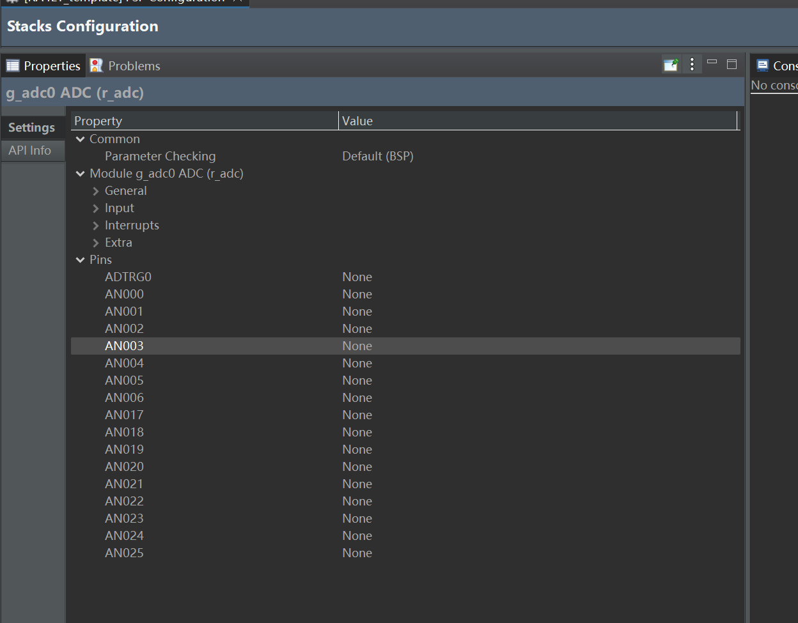798x623 pixels.
Task: Open the Properties view menu (three dots)
Action: click(x=692, y=65)
